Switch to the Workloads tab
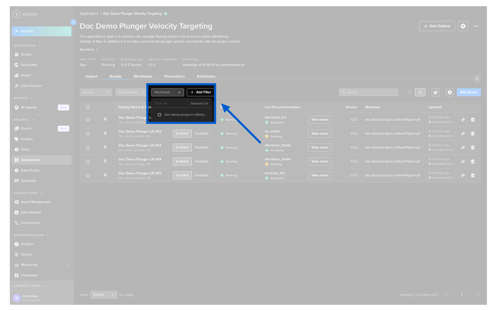The width and height of the screenshot is (497, 311). point(143,76)
